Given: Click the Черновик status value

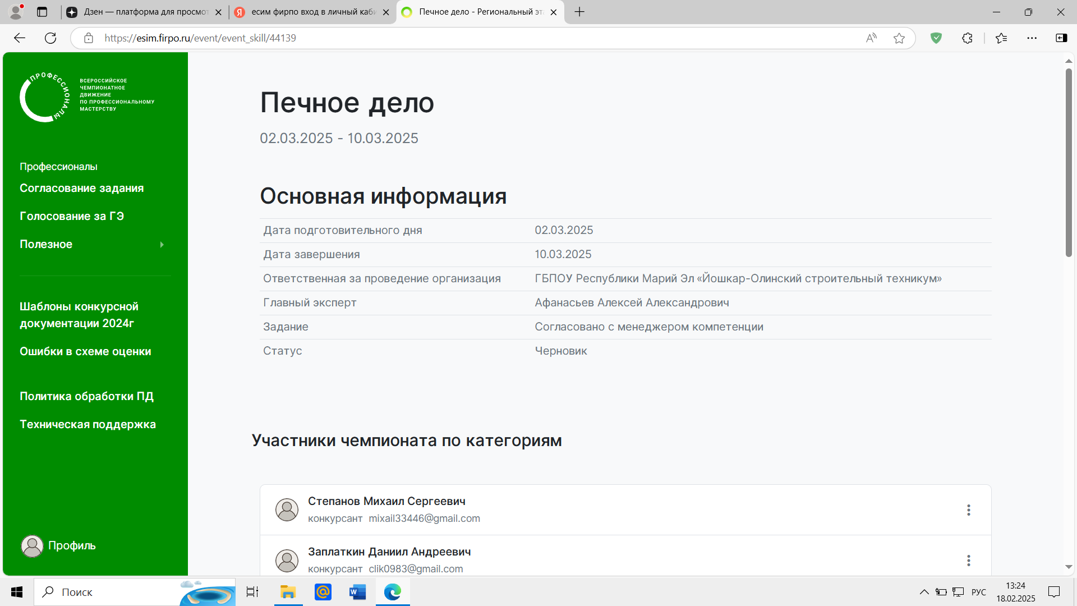Looking at the screenshot, I should point(560,351).
